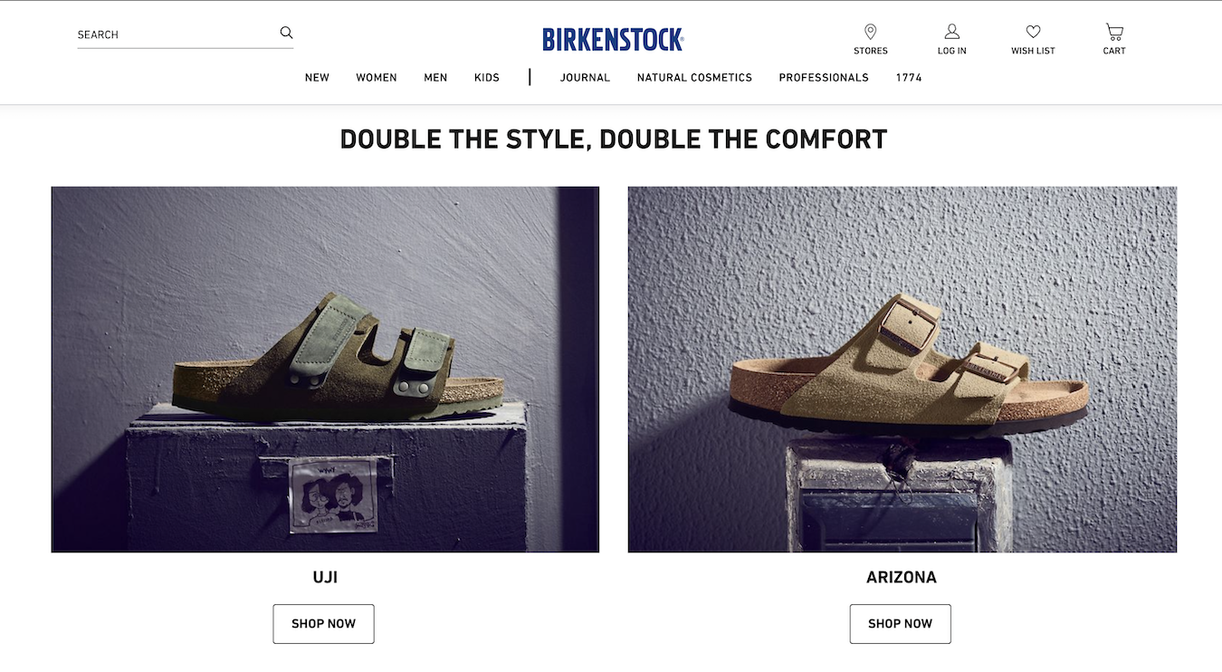The image size is (1222, 672).
Task: Open the Men menu
Action: pyautogui.click(x=435, y=78)
